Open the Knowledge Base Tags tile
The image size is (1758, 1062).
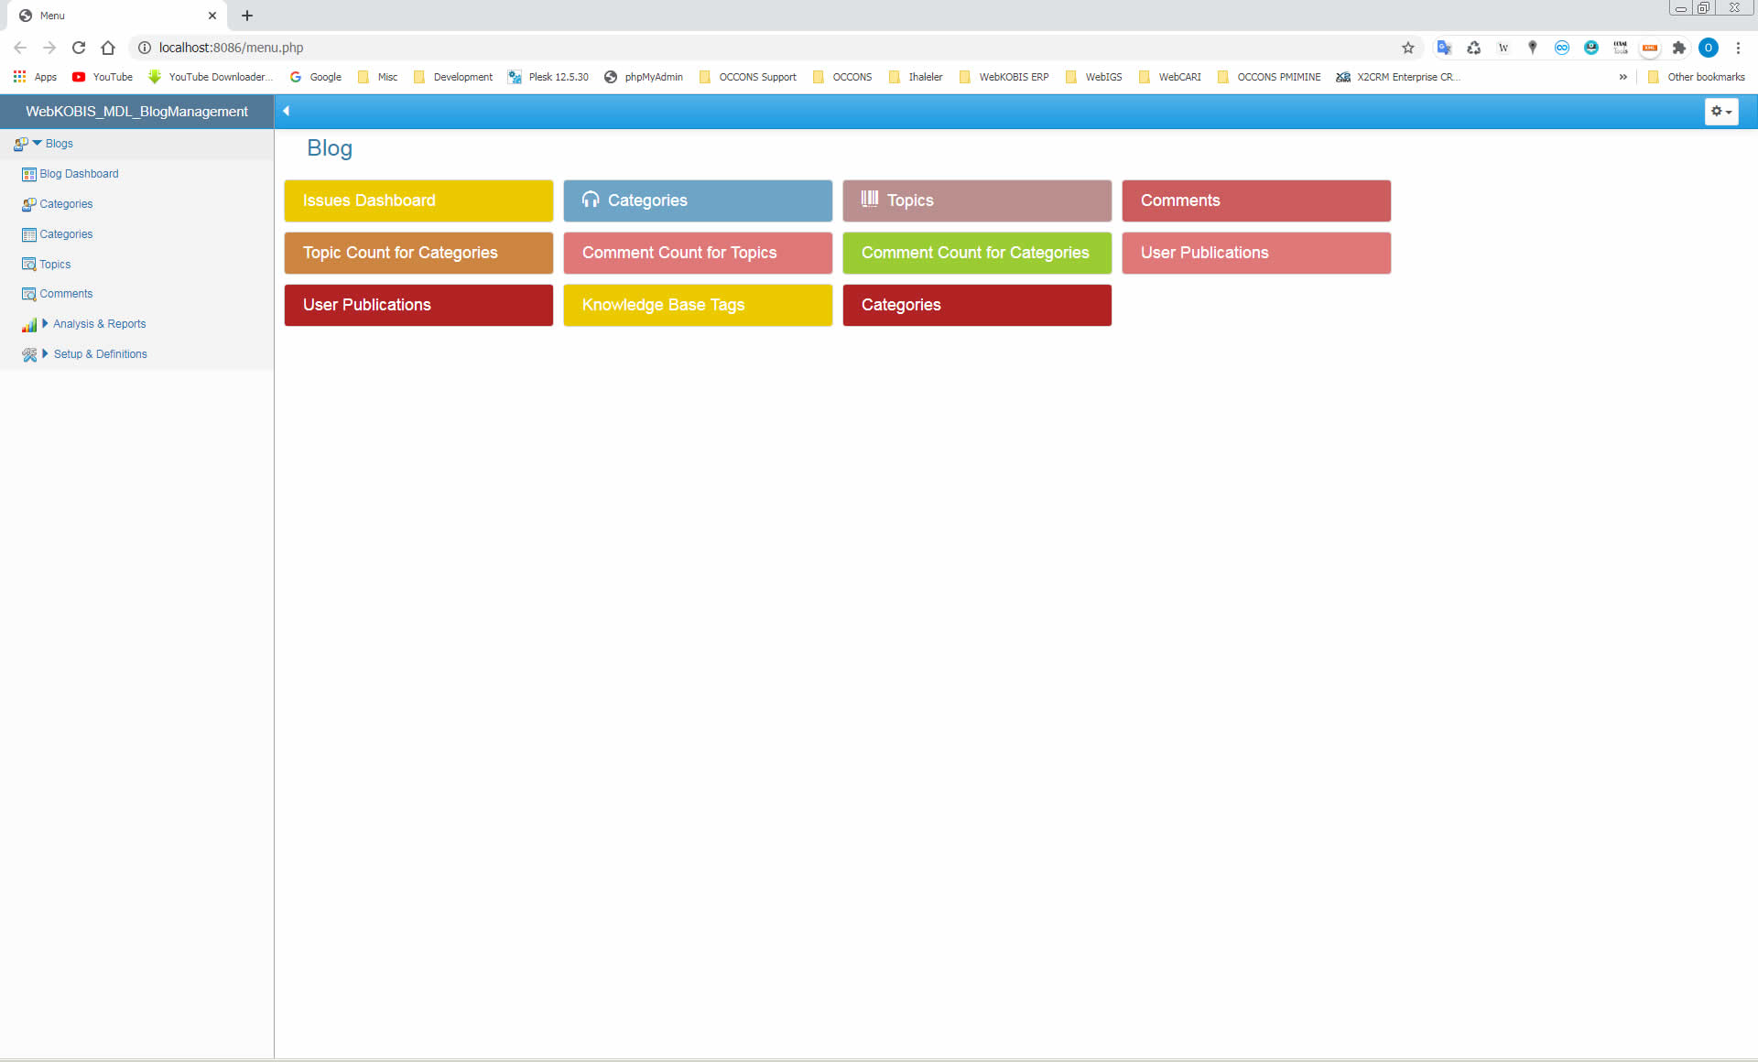pyautogui.click(x=698, y=305)
